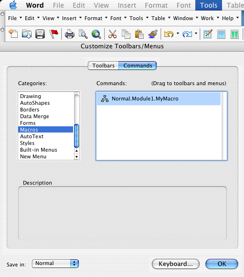Select the Normal.Module1.MyMacro command
Viewport: 244px width, 277px height.
point(159,99)
